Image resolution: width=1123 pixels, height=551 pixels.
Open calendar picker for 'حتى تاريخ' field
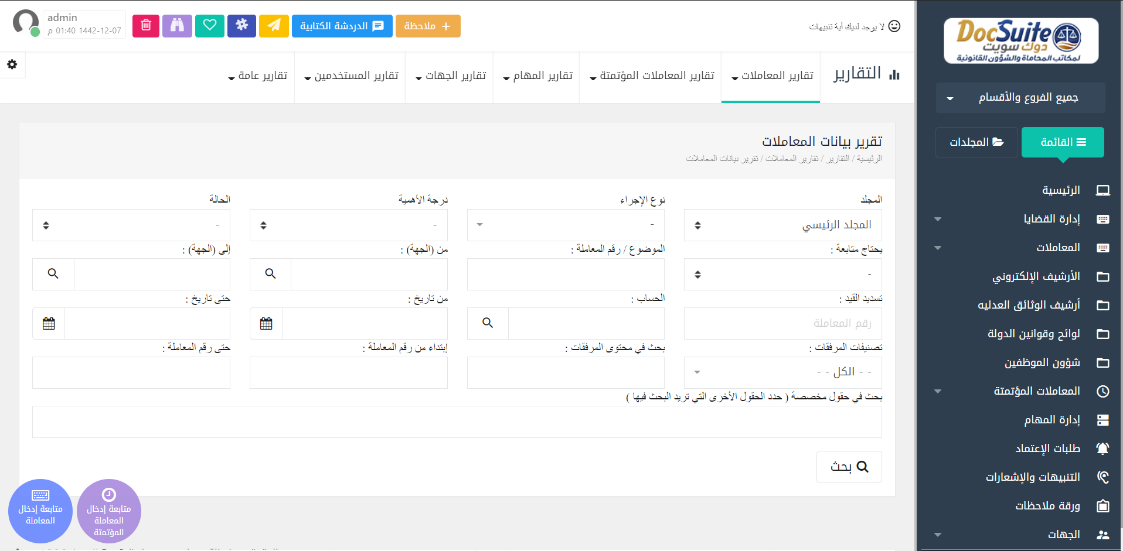coord(49,323)
